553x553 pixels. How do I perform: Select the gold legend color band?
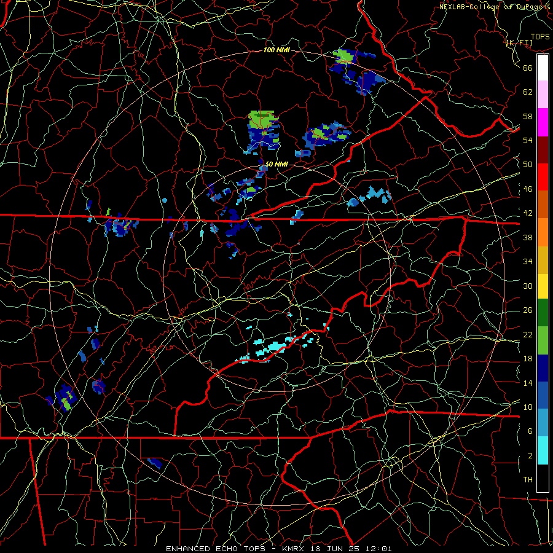pyautogui.click(x=543, y=260)
